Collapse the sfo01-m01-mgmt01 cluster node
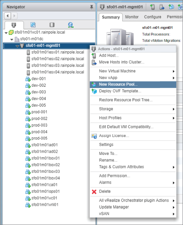183x225 pixels. click(x=17, y=46)
